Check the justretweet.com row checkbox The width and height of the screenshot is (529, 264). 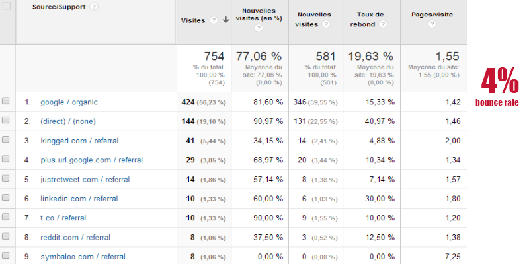tap(5, 178)
